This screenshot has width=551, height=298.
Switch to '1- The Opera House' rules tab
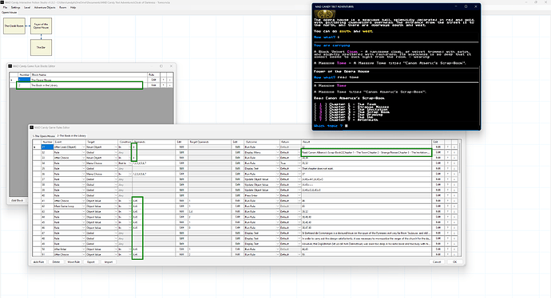[44, 135]
